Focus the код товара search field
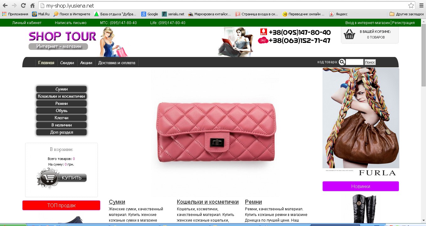 click(354, 62)
